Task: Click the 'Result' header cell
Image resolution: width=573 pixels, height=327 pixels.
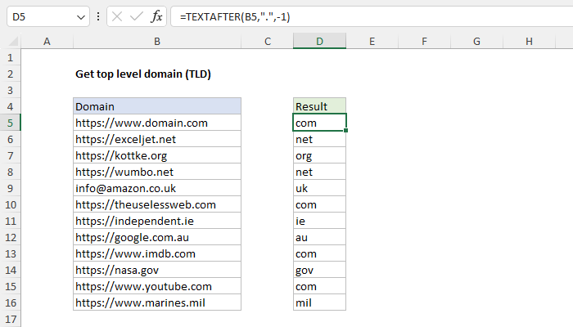Action: tap(319, 106)
